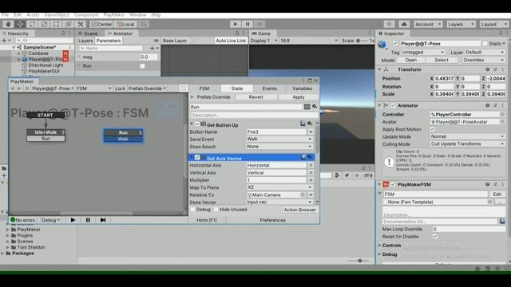This screenshot has height=287, width=511.
Task: Toggle Get Button Up action enabled checkbox
Action: coord(197,124)
